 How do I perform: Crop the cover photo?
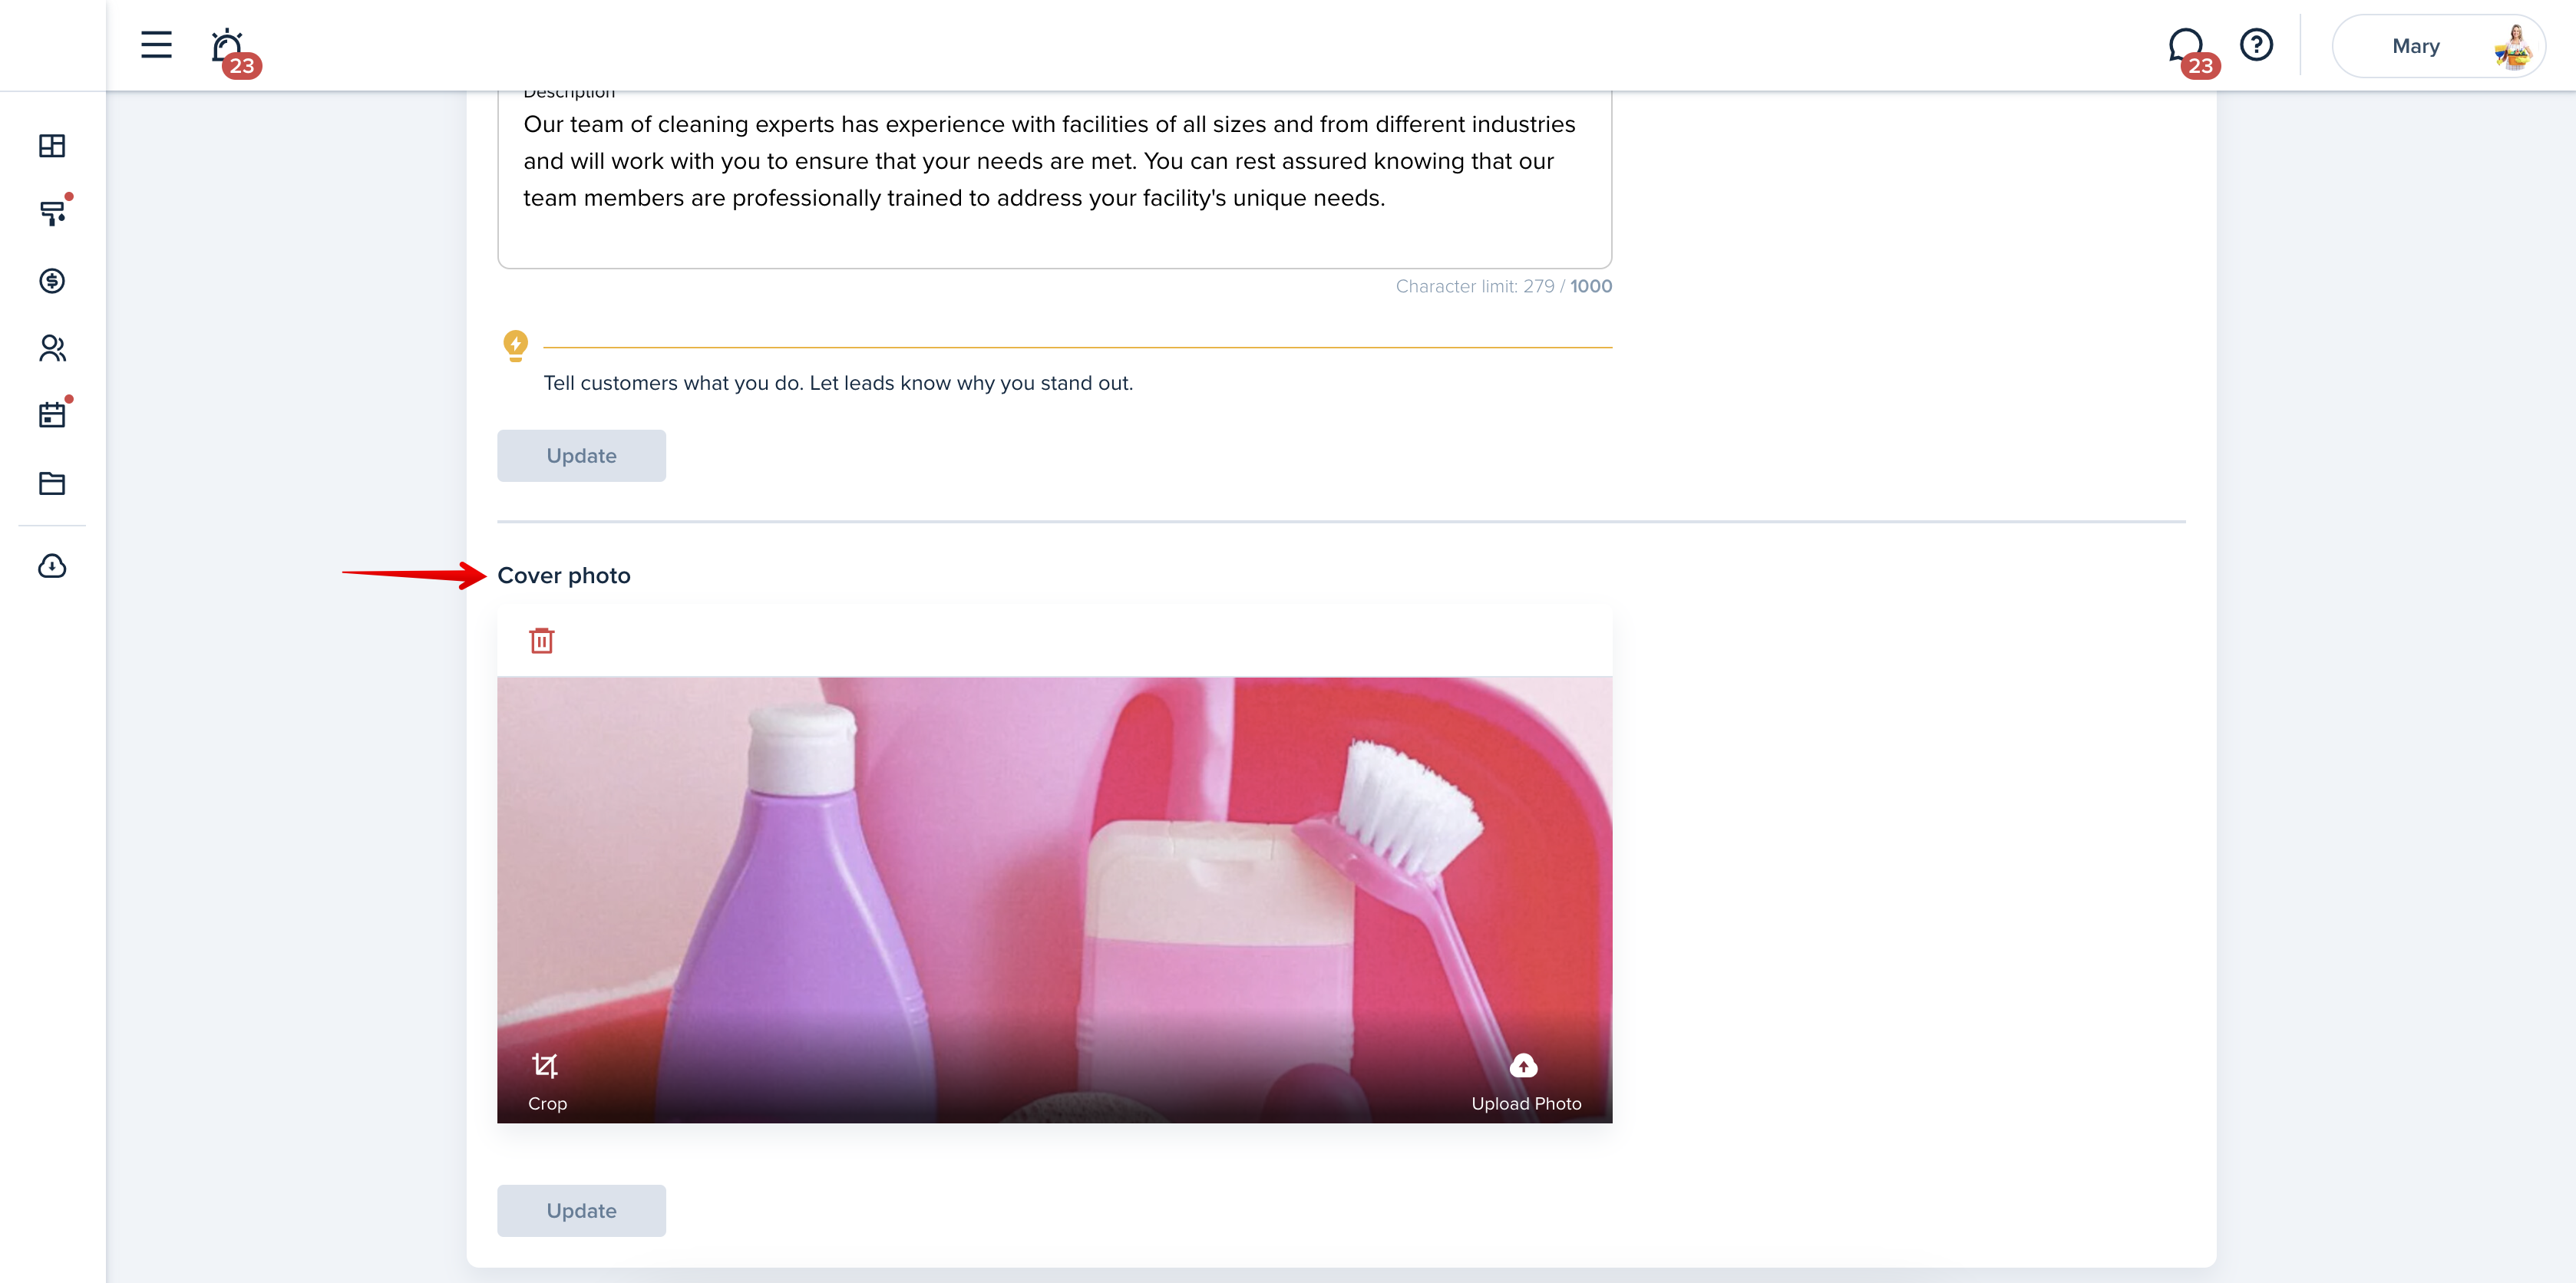[546, 1081]
